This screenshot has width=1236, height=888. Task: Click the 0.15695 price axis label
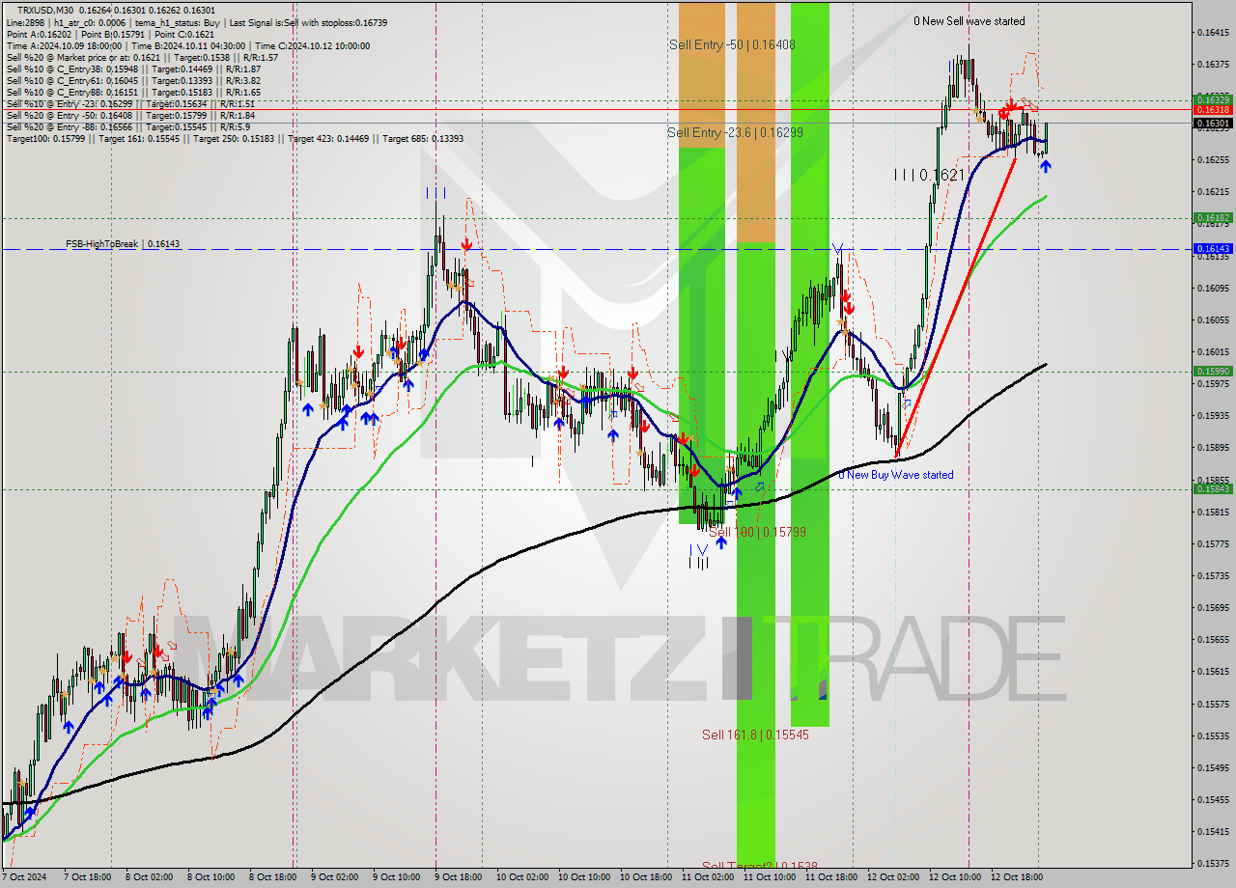(1214, 607)
